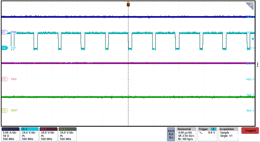Click the Math Ref Bus button
Image resolution: width=260 pixels, height=142 pixels.
pyautogui.click(x=171, y=134)
